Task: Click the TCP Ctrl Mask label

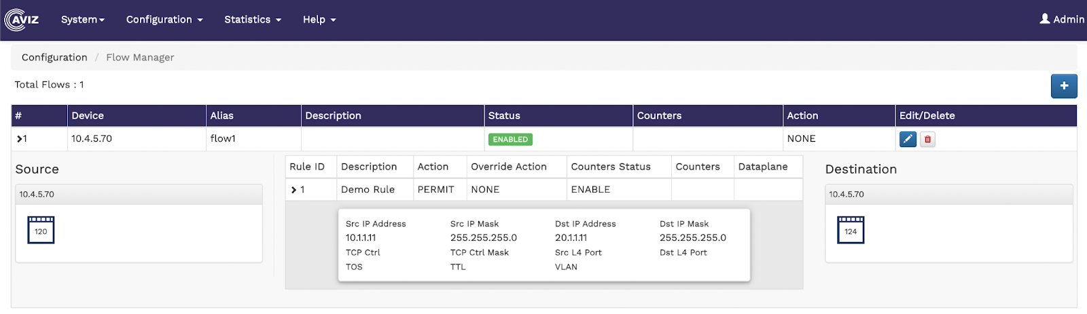Action: [x=480, y=252]
